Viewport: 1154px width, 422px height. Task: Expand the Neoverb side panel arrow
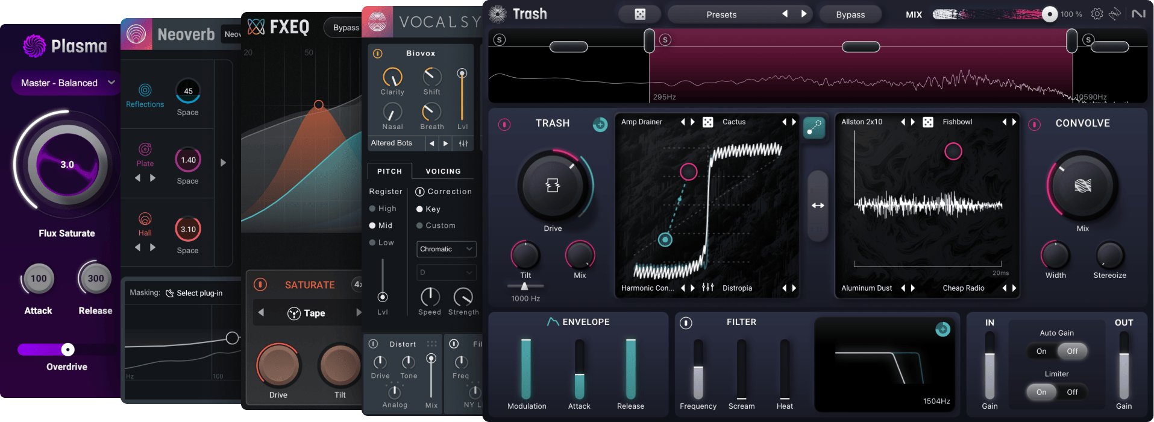[x=223, y=163]
